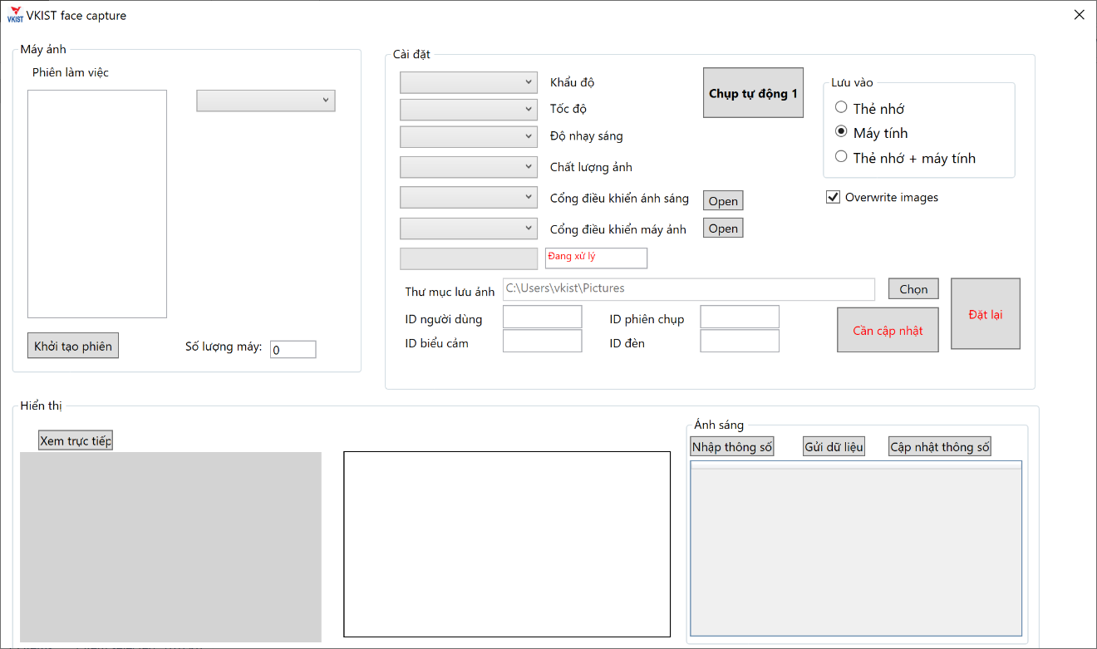1097x649 pixels.
Task: Click the VKIST logo icon in title bar
Action: point(15,16)
